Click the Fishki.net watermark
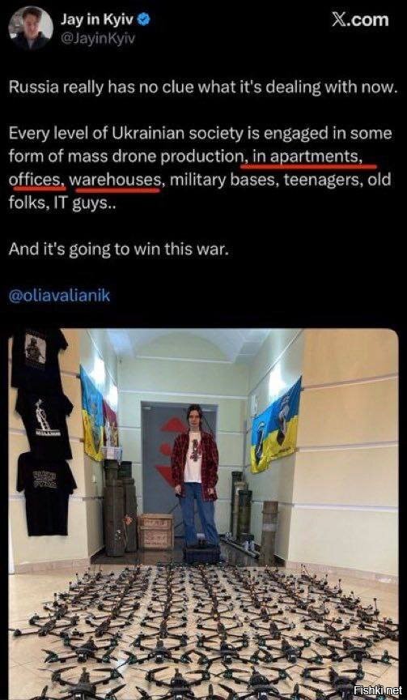The height and width of the screenshot is (700, 407). coord(377,690)
